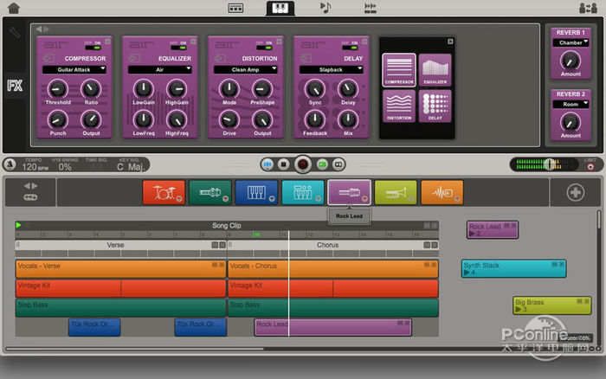The height and width of the screenshot is (379, 606).
Task: Switch to the keyboard tab at top
Action: tap(280, 8)
